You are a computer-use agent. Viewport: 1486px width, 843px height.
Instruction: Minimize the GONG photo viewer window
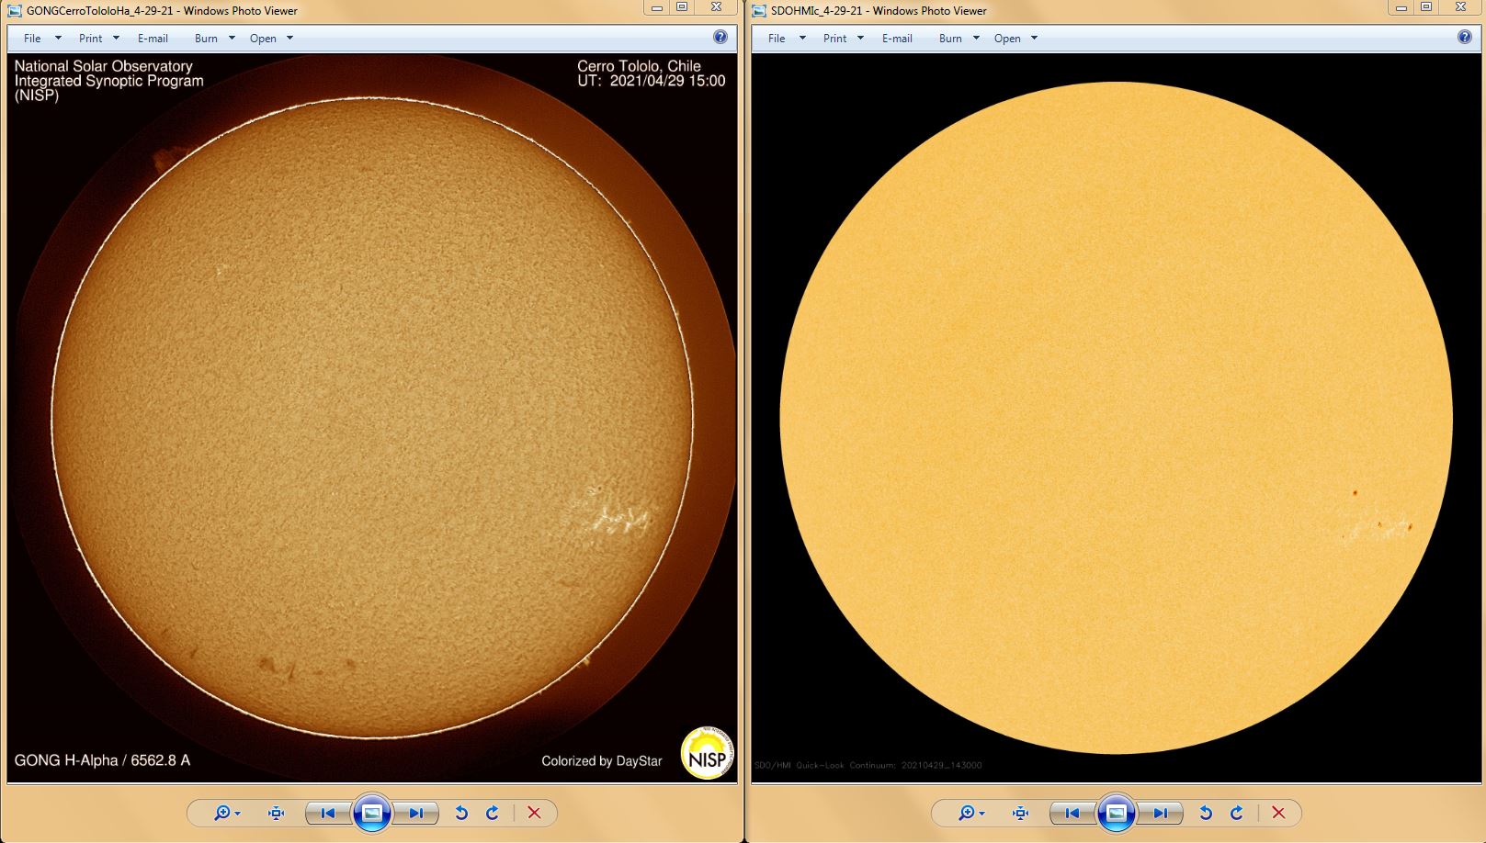click(657, 7)
